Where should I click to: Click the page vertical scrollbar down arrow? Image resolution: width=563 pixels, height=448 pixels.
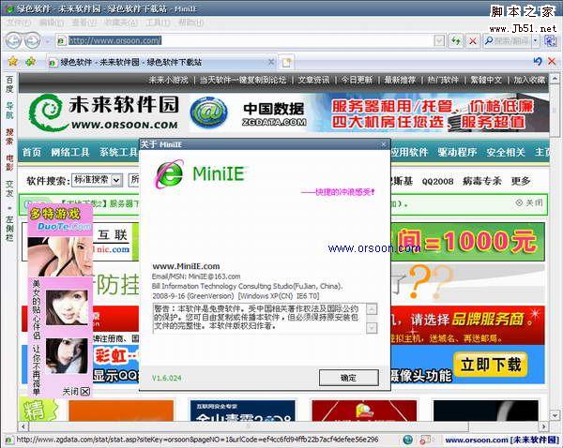click(555, 415)
